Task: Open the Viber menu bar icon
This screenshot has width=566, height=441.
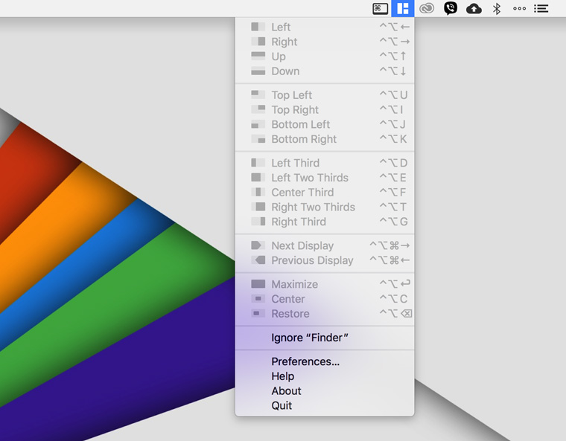Action: tap(450, 8)
